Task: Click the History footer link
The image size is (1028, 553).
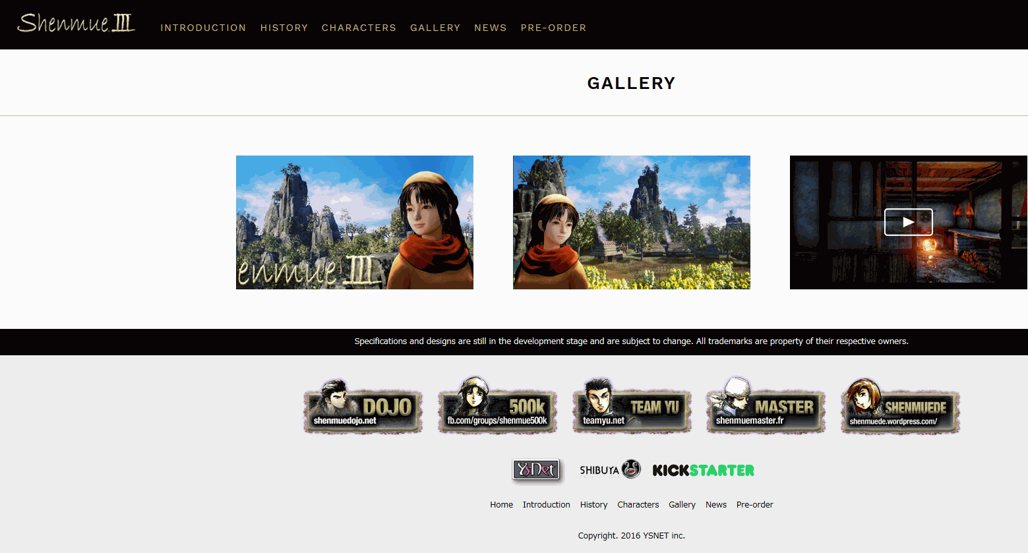Action: (594, 505)
